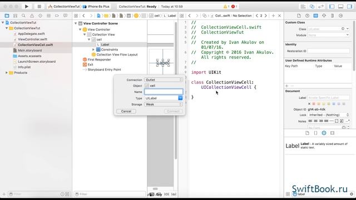This screenshot has height=200, width=356.
Task: Collapse the cell outline item
Action: 89,39
